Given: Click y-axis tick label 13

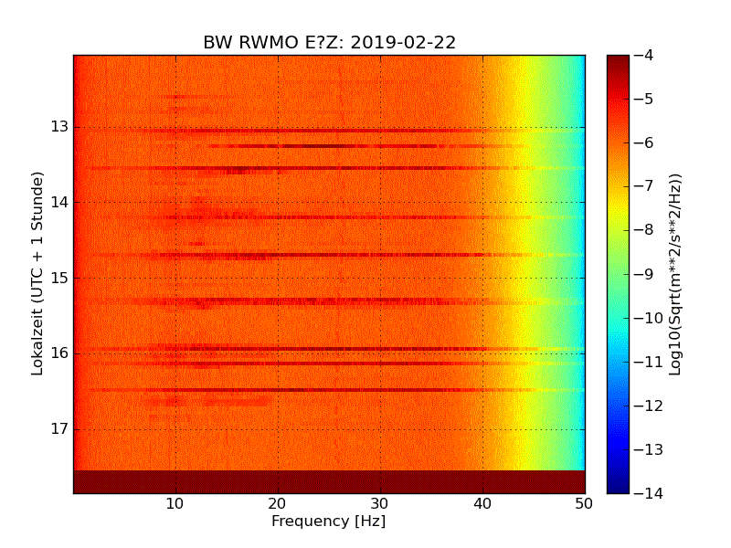Looking at the screenshot, I should coord(59,127).
